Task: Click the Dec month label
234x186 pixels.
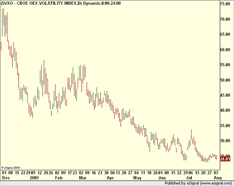Action: tap(6, 178)
